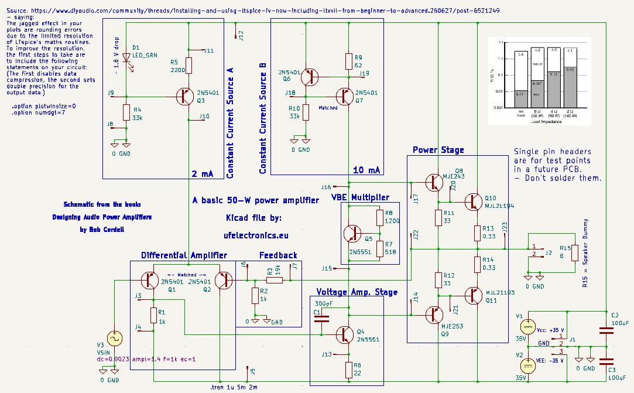
Task: Select the 'Constant Current Source B' label
Action: pos(263,118)
